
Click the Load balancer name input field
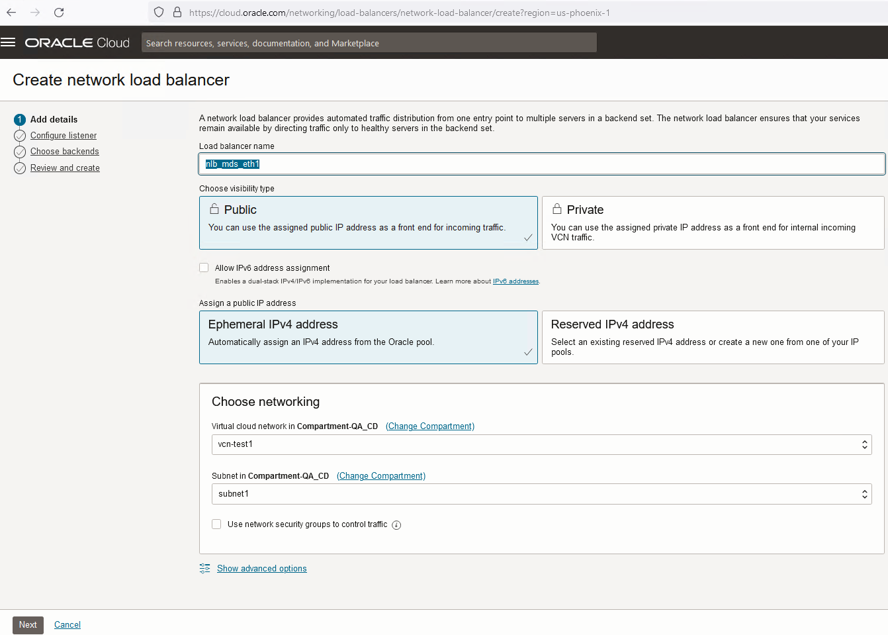coord(541,164)
